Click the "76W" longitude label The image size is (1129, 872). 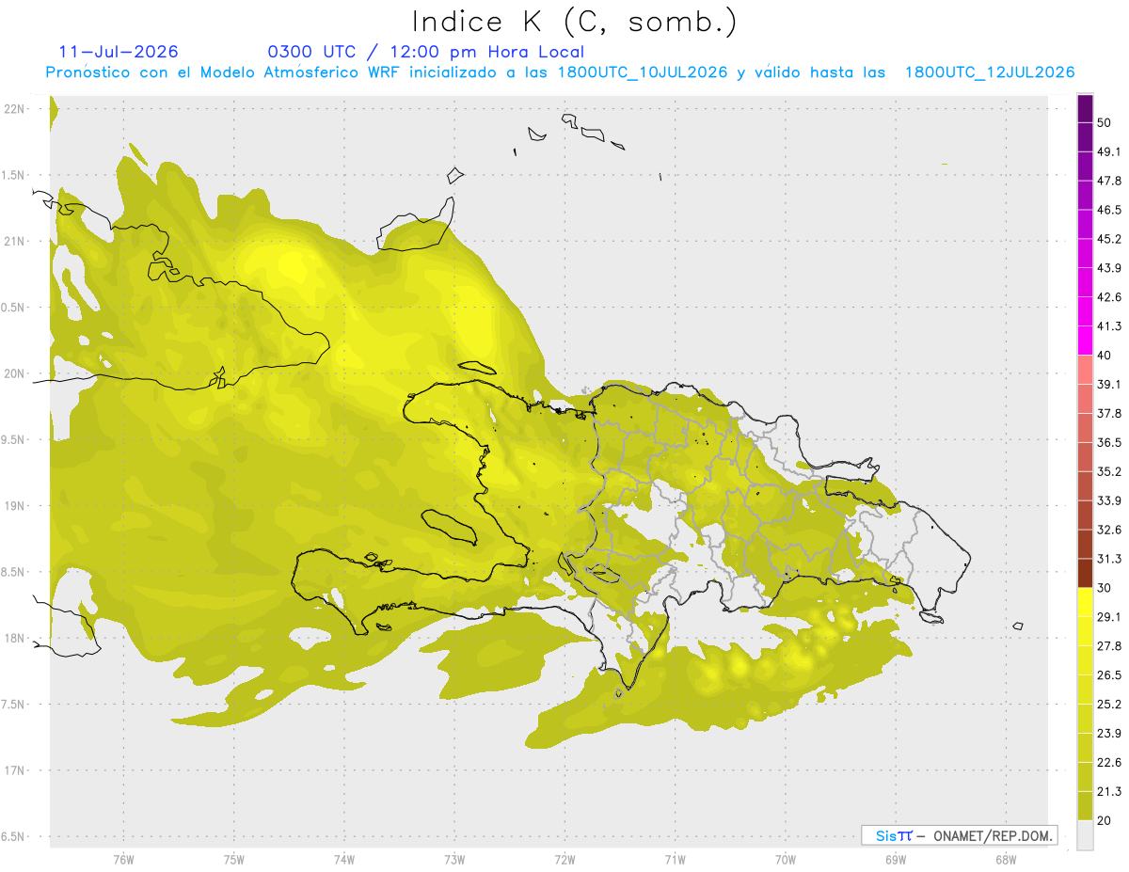tap(123, 859)
